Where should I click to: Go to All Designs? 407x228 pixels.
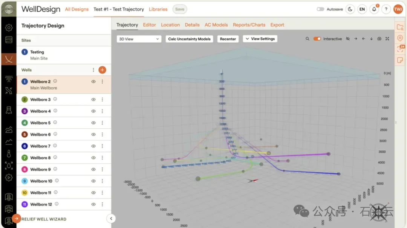click(77, 9)
